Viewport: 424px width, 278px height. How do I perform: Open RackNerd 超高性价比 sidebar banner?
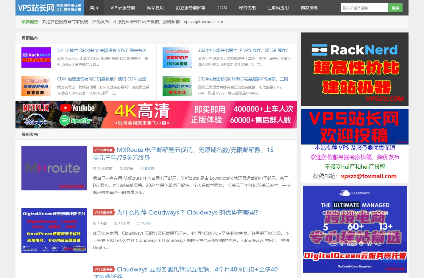[x=355, y=69]
